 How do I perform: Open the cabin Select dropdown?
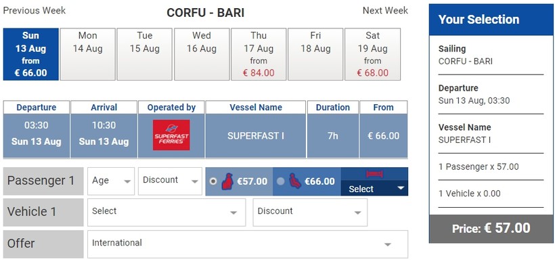click(374, 189)
